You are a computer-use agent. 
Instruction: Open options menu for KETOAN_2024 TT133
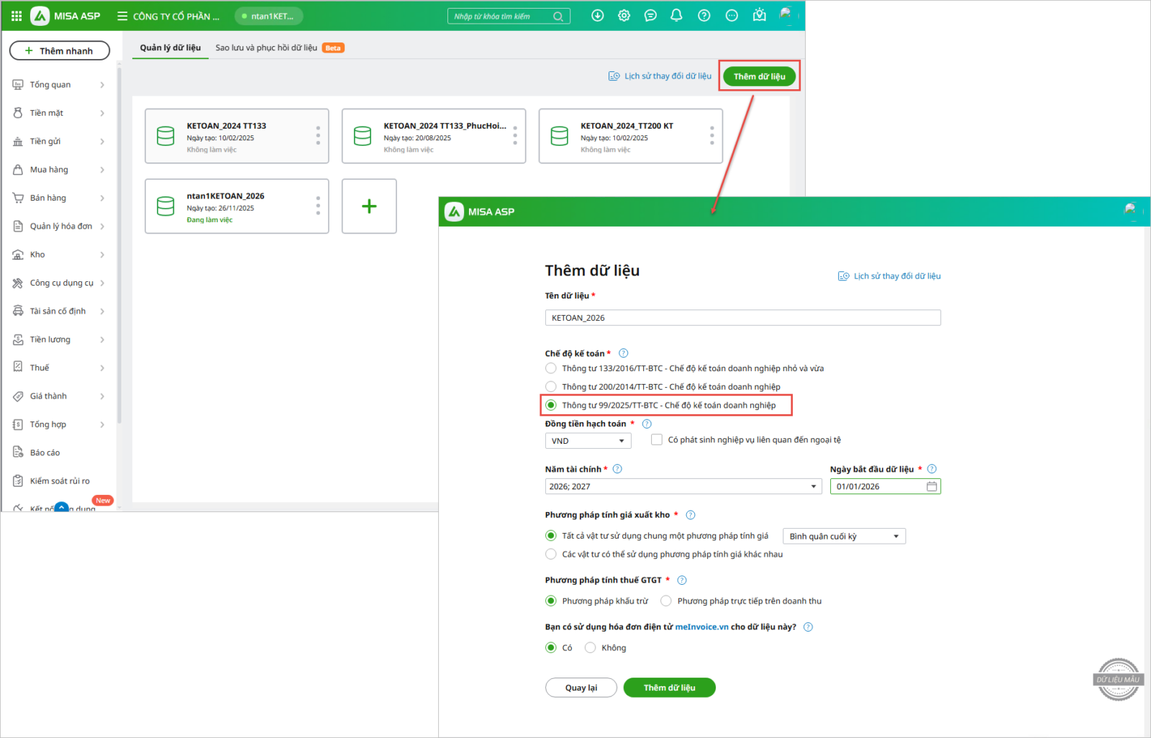(318, 136)
